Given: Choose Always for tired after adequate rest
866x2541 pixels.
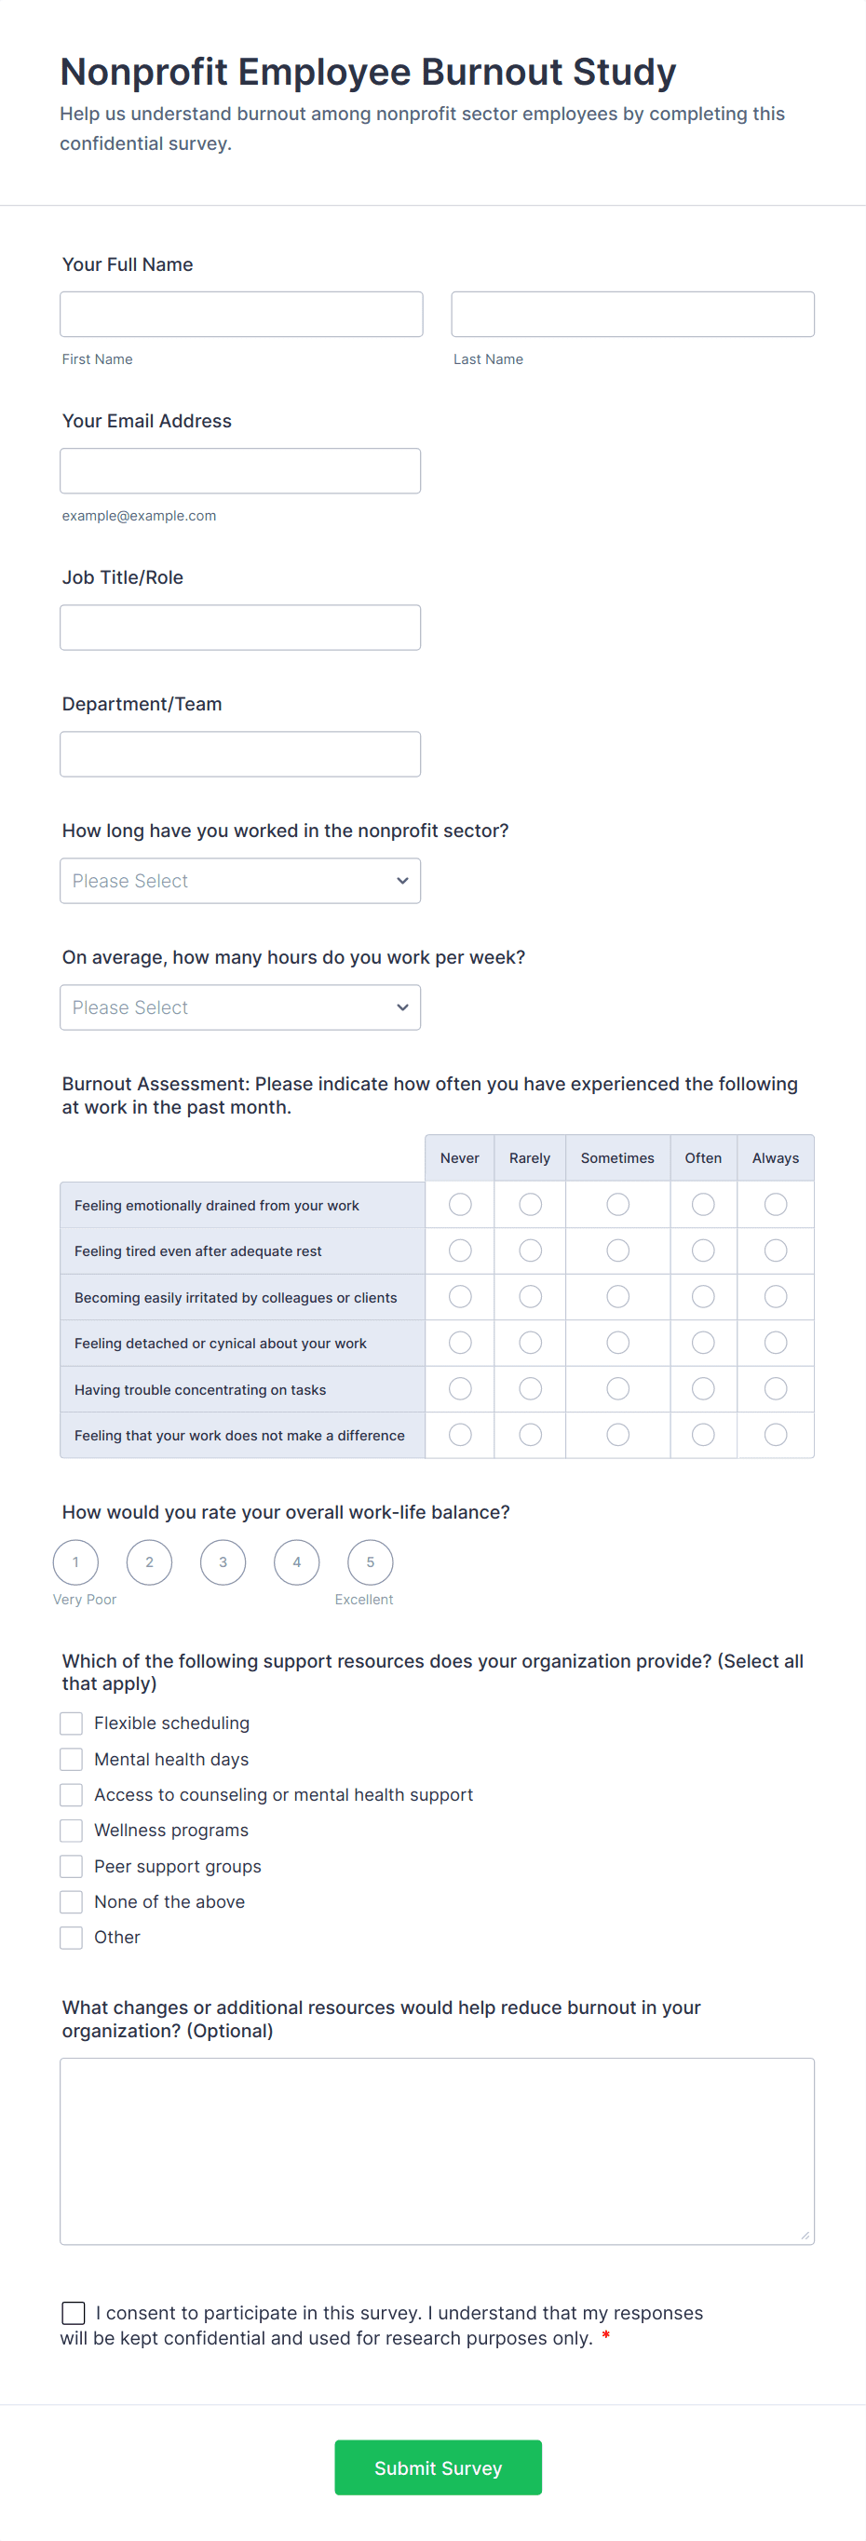Looking at the screenshot, I should click(x=776, y=1250).
